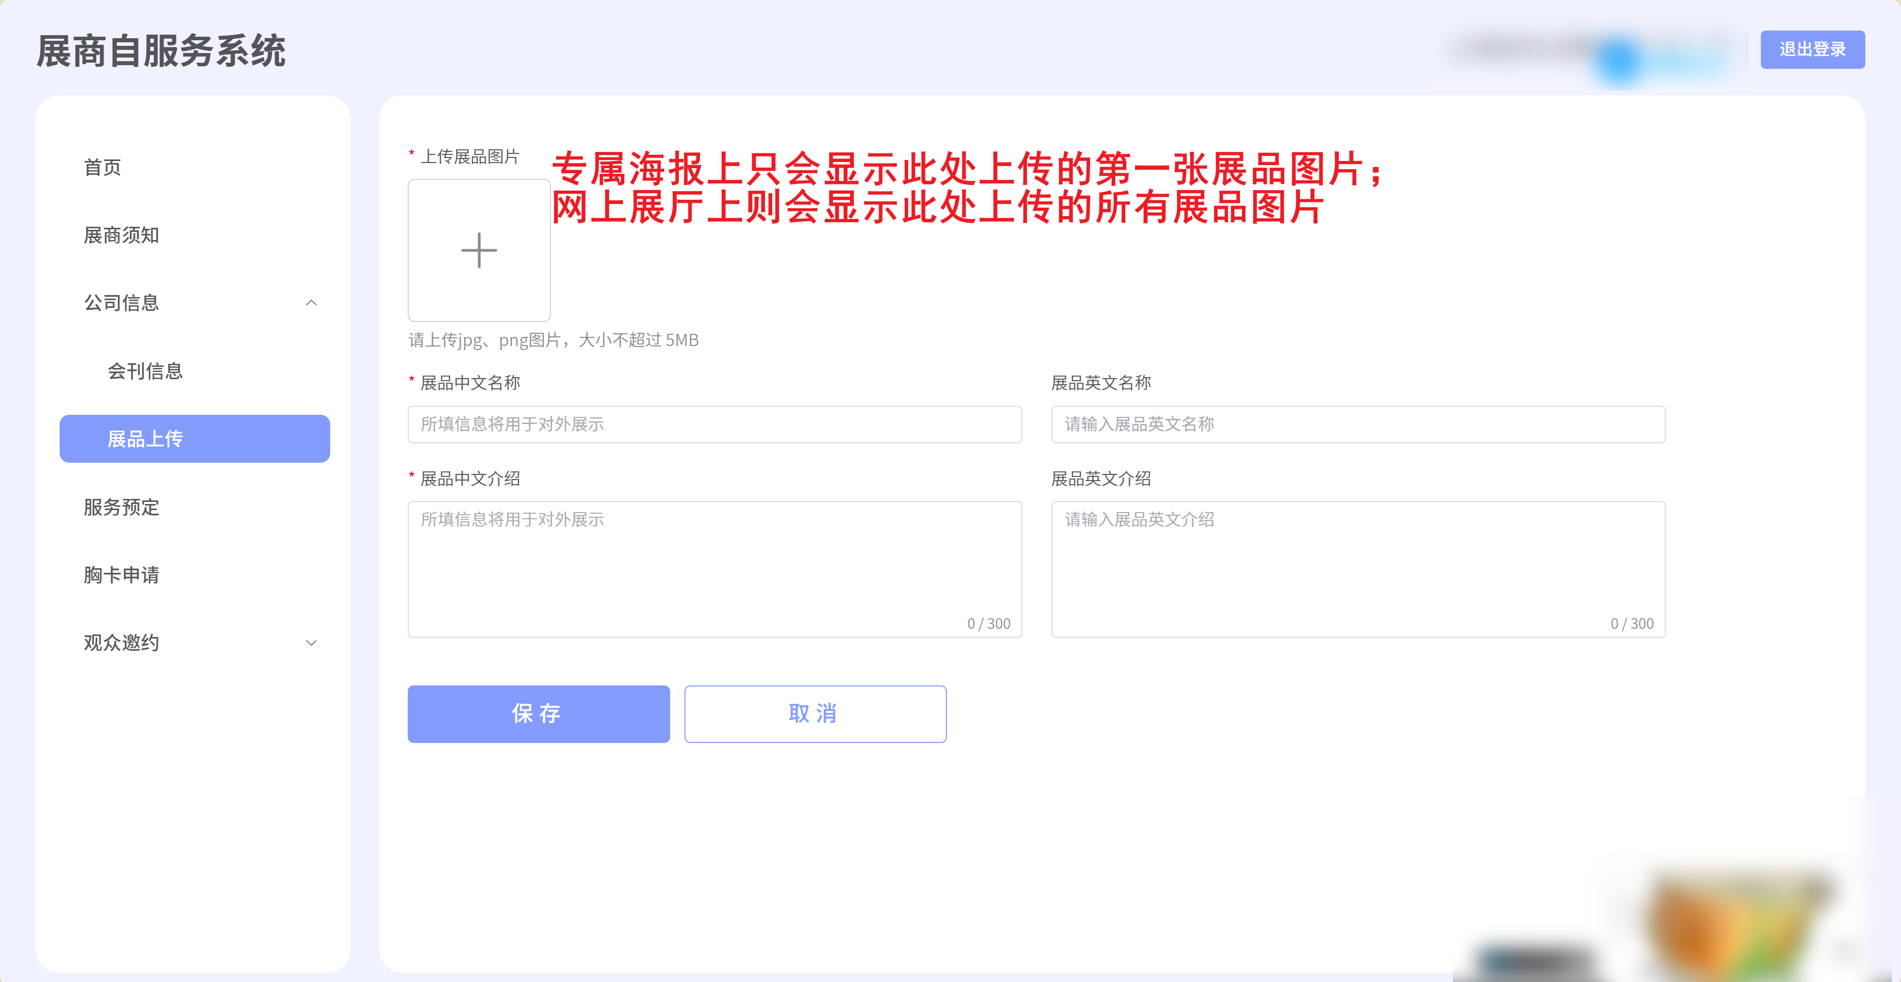Click the plus icon to upload exhibit image
The height and width of the screenshot is (982, 1901).
pos(479,250)
